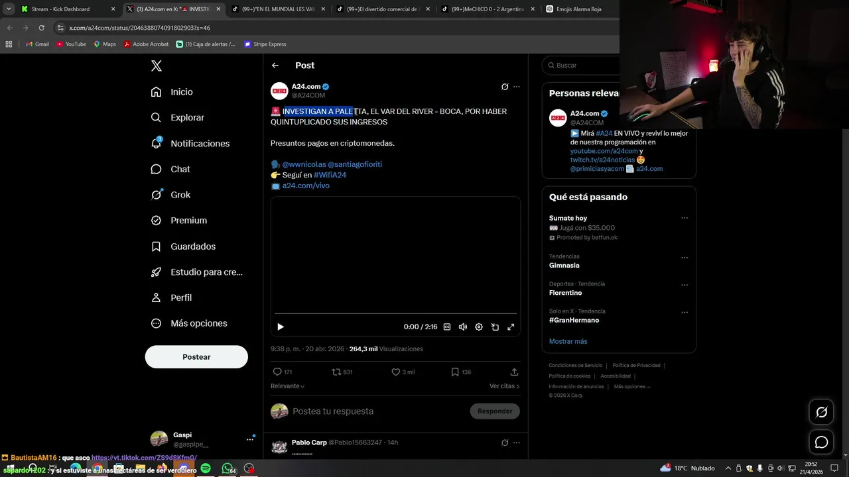
Task: Open video settings gear
Action: 479,327
